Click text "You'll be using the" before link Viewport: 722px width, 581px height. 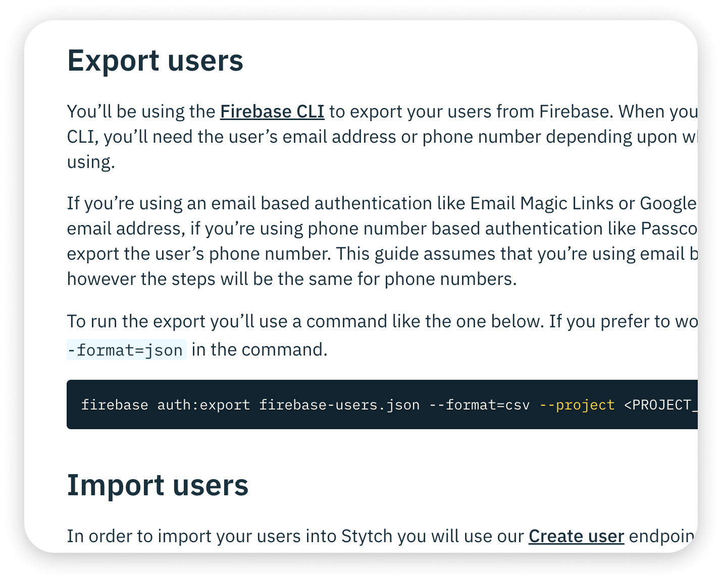click(x=141, y=111)
